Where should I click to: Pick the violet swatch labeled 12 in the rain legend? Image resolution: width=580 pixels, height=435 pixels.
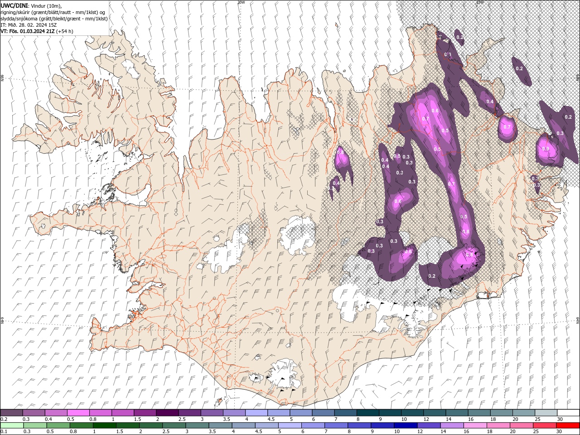[429, 425]
